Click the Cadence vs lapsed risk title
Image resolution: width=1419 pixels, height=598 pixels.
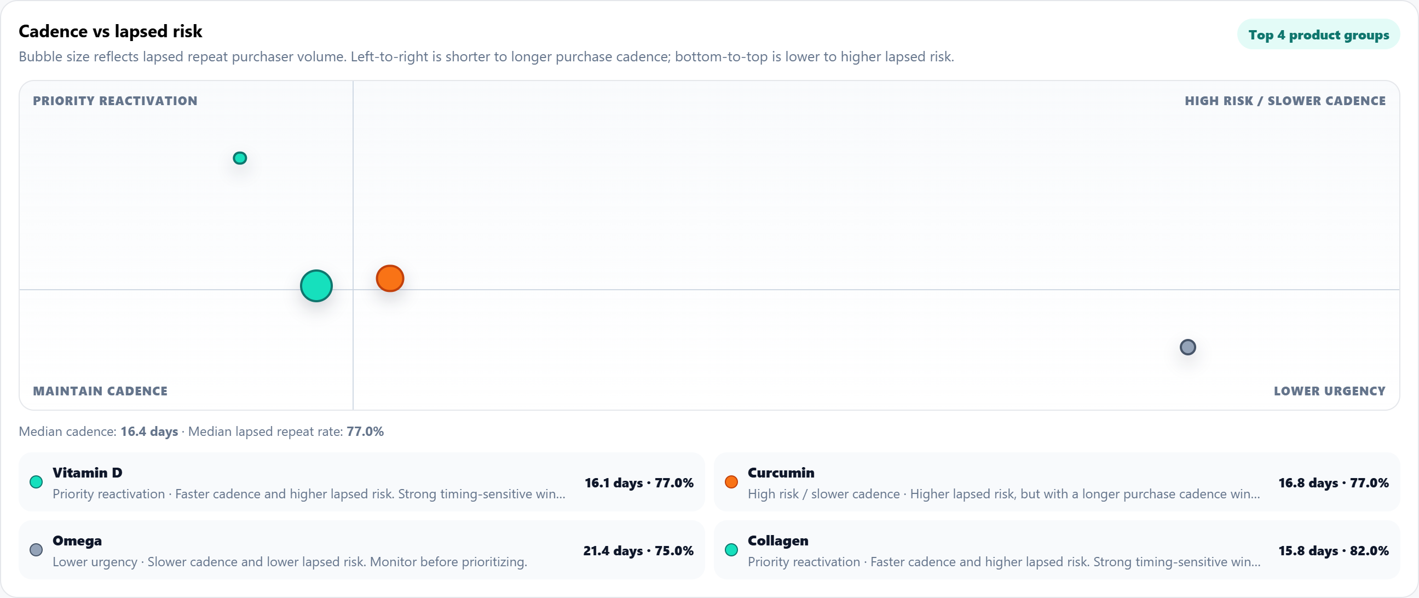(x=111, y=31)
